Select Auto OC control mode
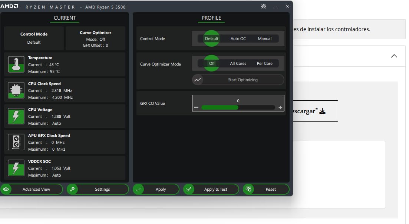The image size is (409, 224). (238, 39)
